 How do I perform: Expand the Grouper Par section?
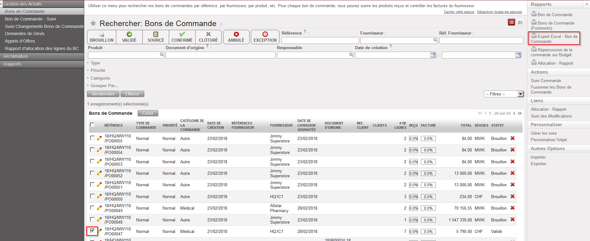coord(104,86)
